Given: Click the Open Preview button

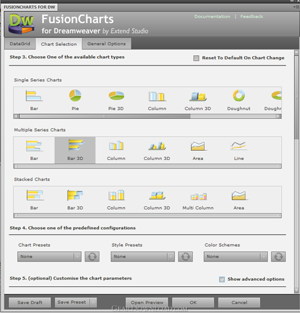Looking at the screenshot, I should click(147, 303).
